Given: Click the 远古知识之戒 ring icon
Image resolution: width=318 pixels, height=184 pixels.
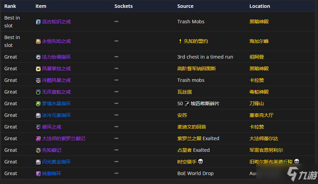Looking at the screenshot, I should (x=38, y=22).
